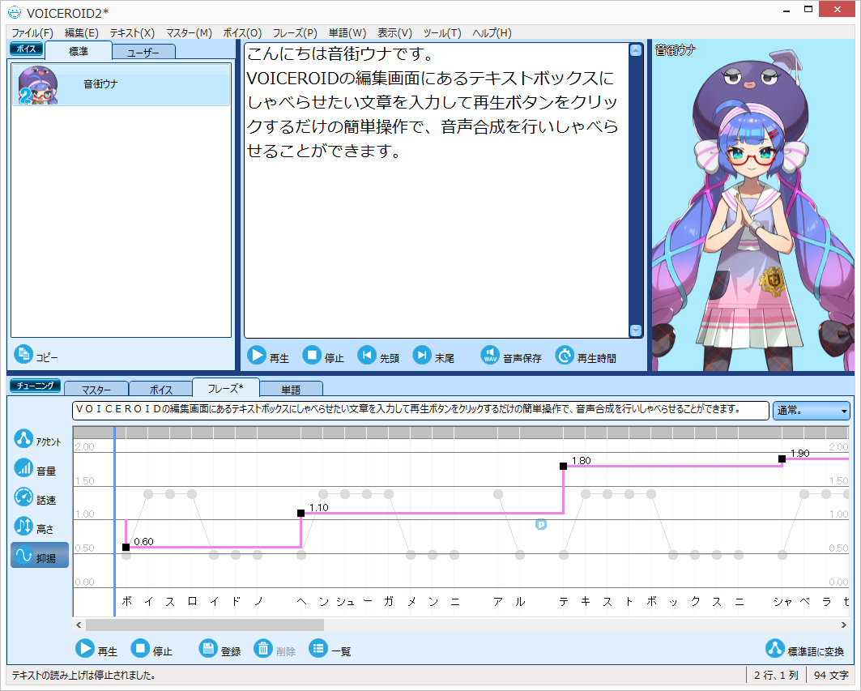The image size is (861, 691).
Task: Click the 削除 trash icon
Action: click(263, 649)
